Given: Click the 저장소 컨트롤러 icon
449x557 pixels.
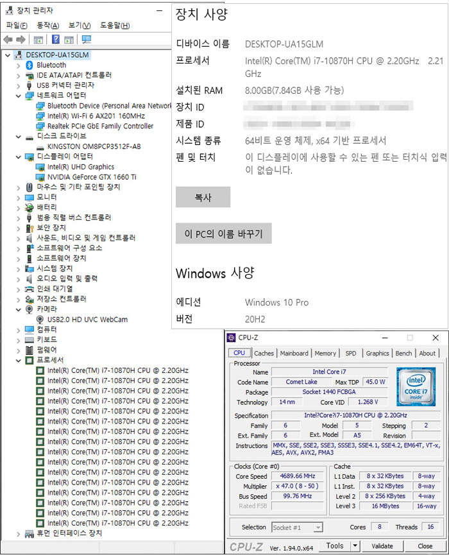Looking at the screenshot, I should (x=30, y=299).
